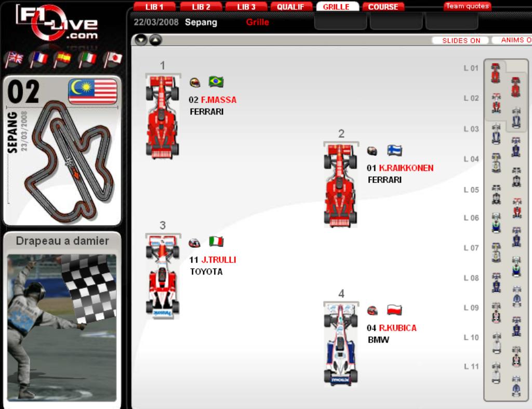This screenshot has height=409, width=532.
Task: Click the scroll down arrow button
Action: [141, 40]
